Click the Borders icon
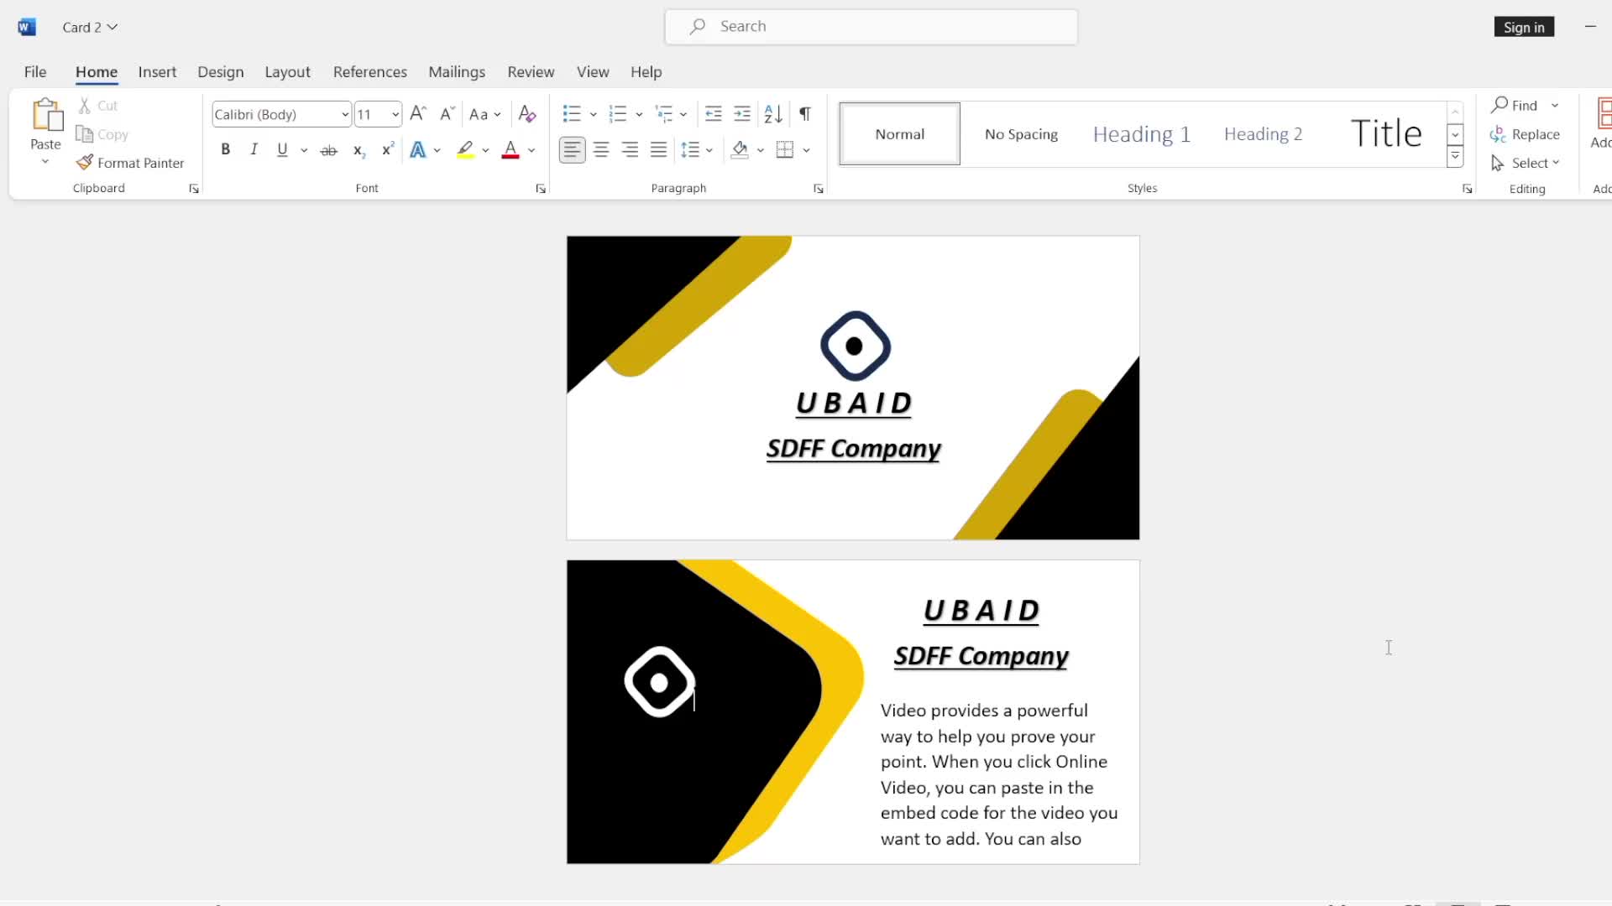 [785, 150]
